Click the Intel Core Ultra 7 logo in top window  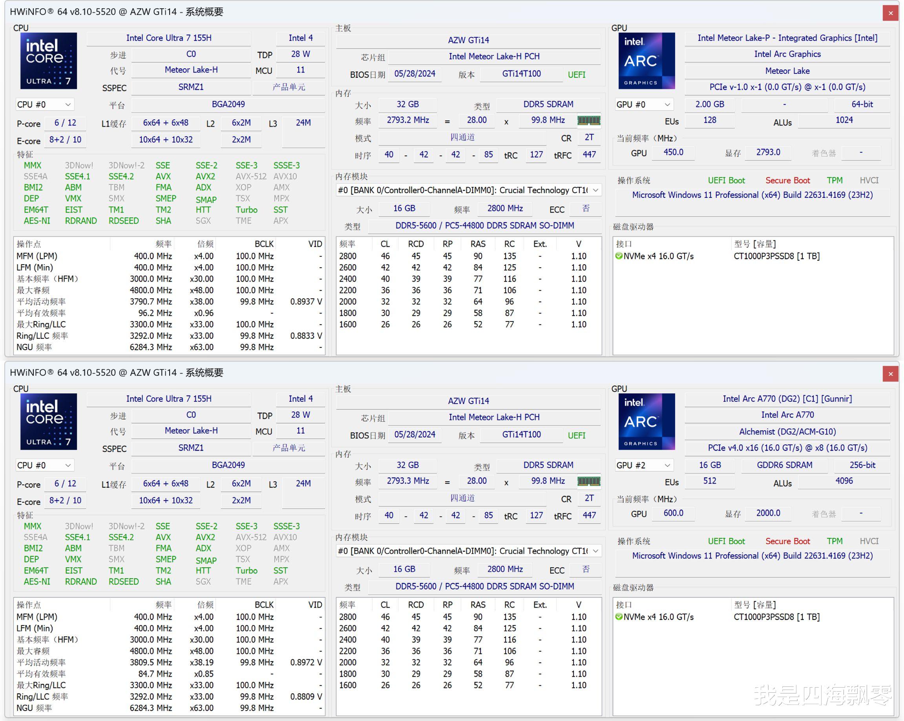pyautogui.click(x=49, y=61)
